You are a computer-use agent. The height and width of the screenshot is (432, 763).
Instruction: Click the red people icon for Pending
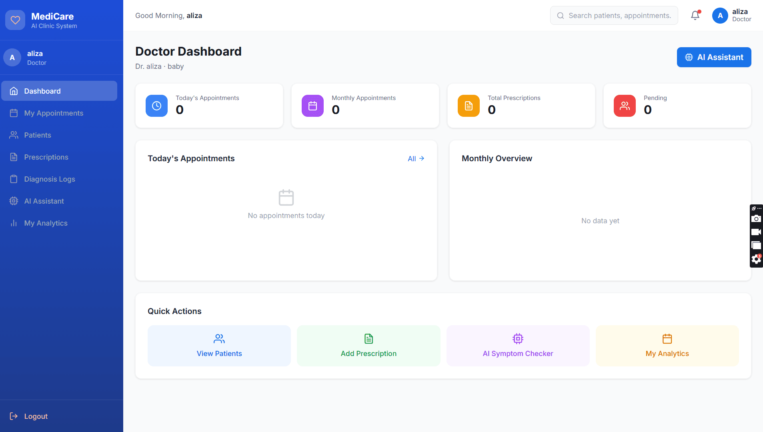point(625,106)
